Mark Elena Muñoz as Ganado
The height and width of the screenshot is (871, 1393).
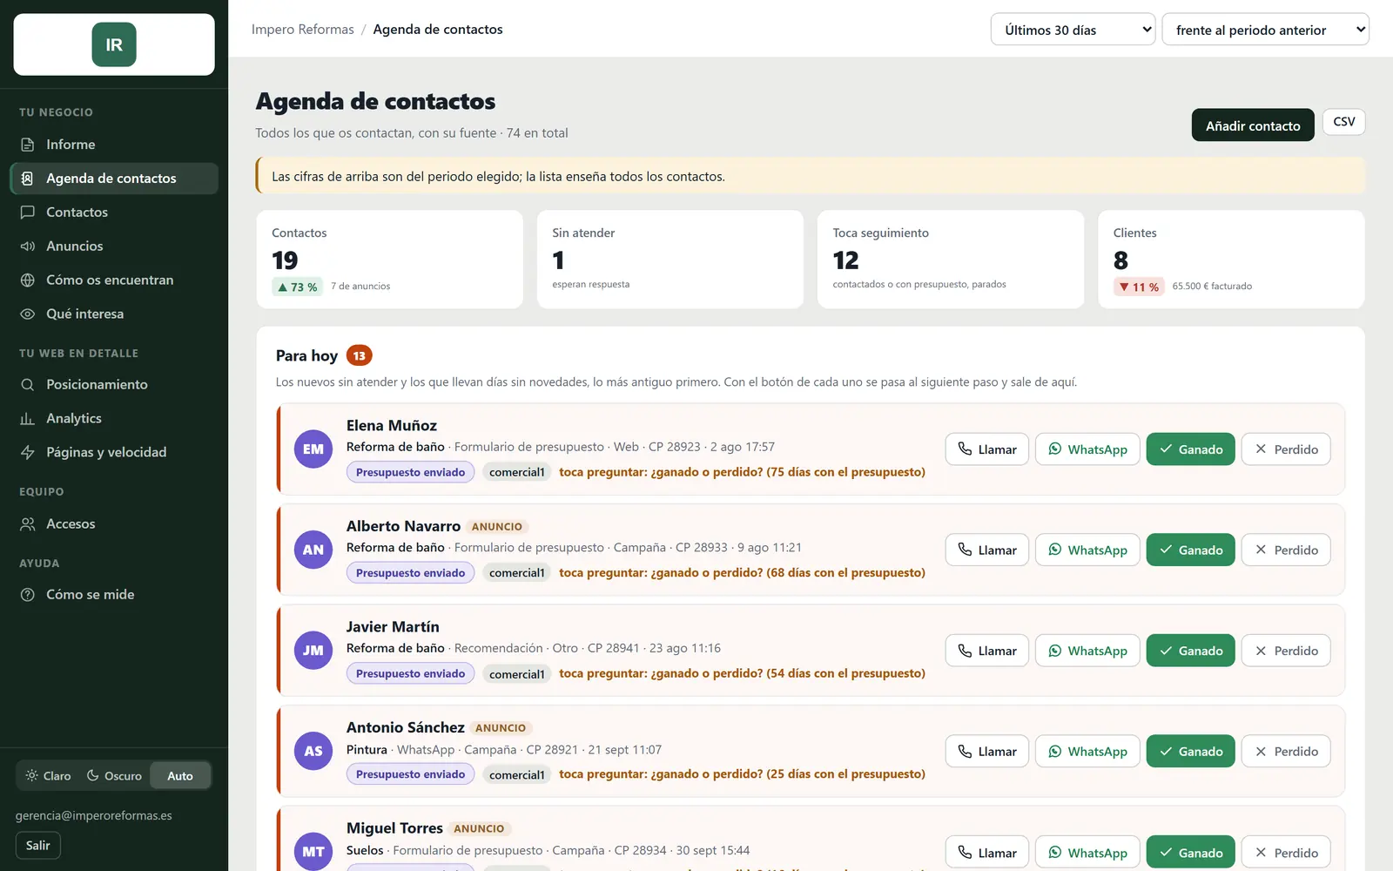[1190, 449]
